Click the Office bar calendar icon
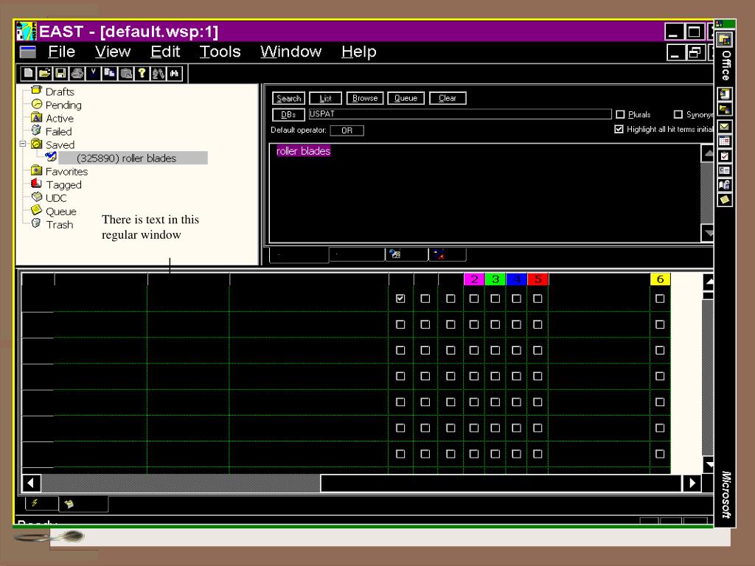This screenshot has width=755, height=566. tap(725, 141)
